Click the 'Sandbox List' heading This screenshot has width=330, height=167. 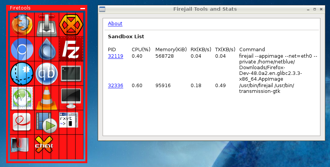click(126, 37)
